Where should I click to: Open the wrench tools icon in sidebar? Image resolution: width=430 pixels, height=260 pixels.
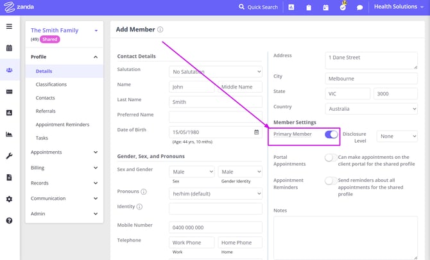coord(9,156)
